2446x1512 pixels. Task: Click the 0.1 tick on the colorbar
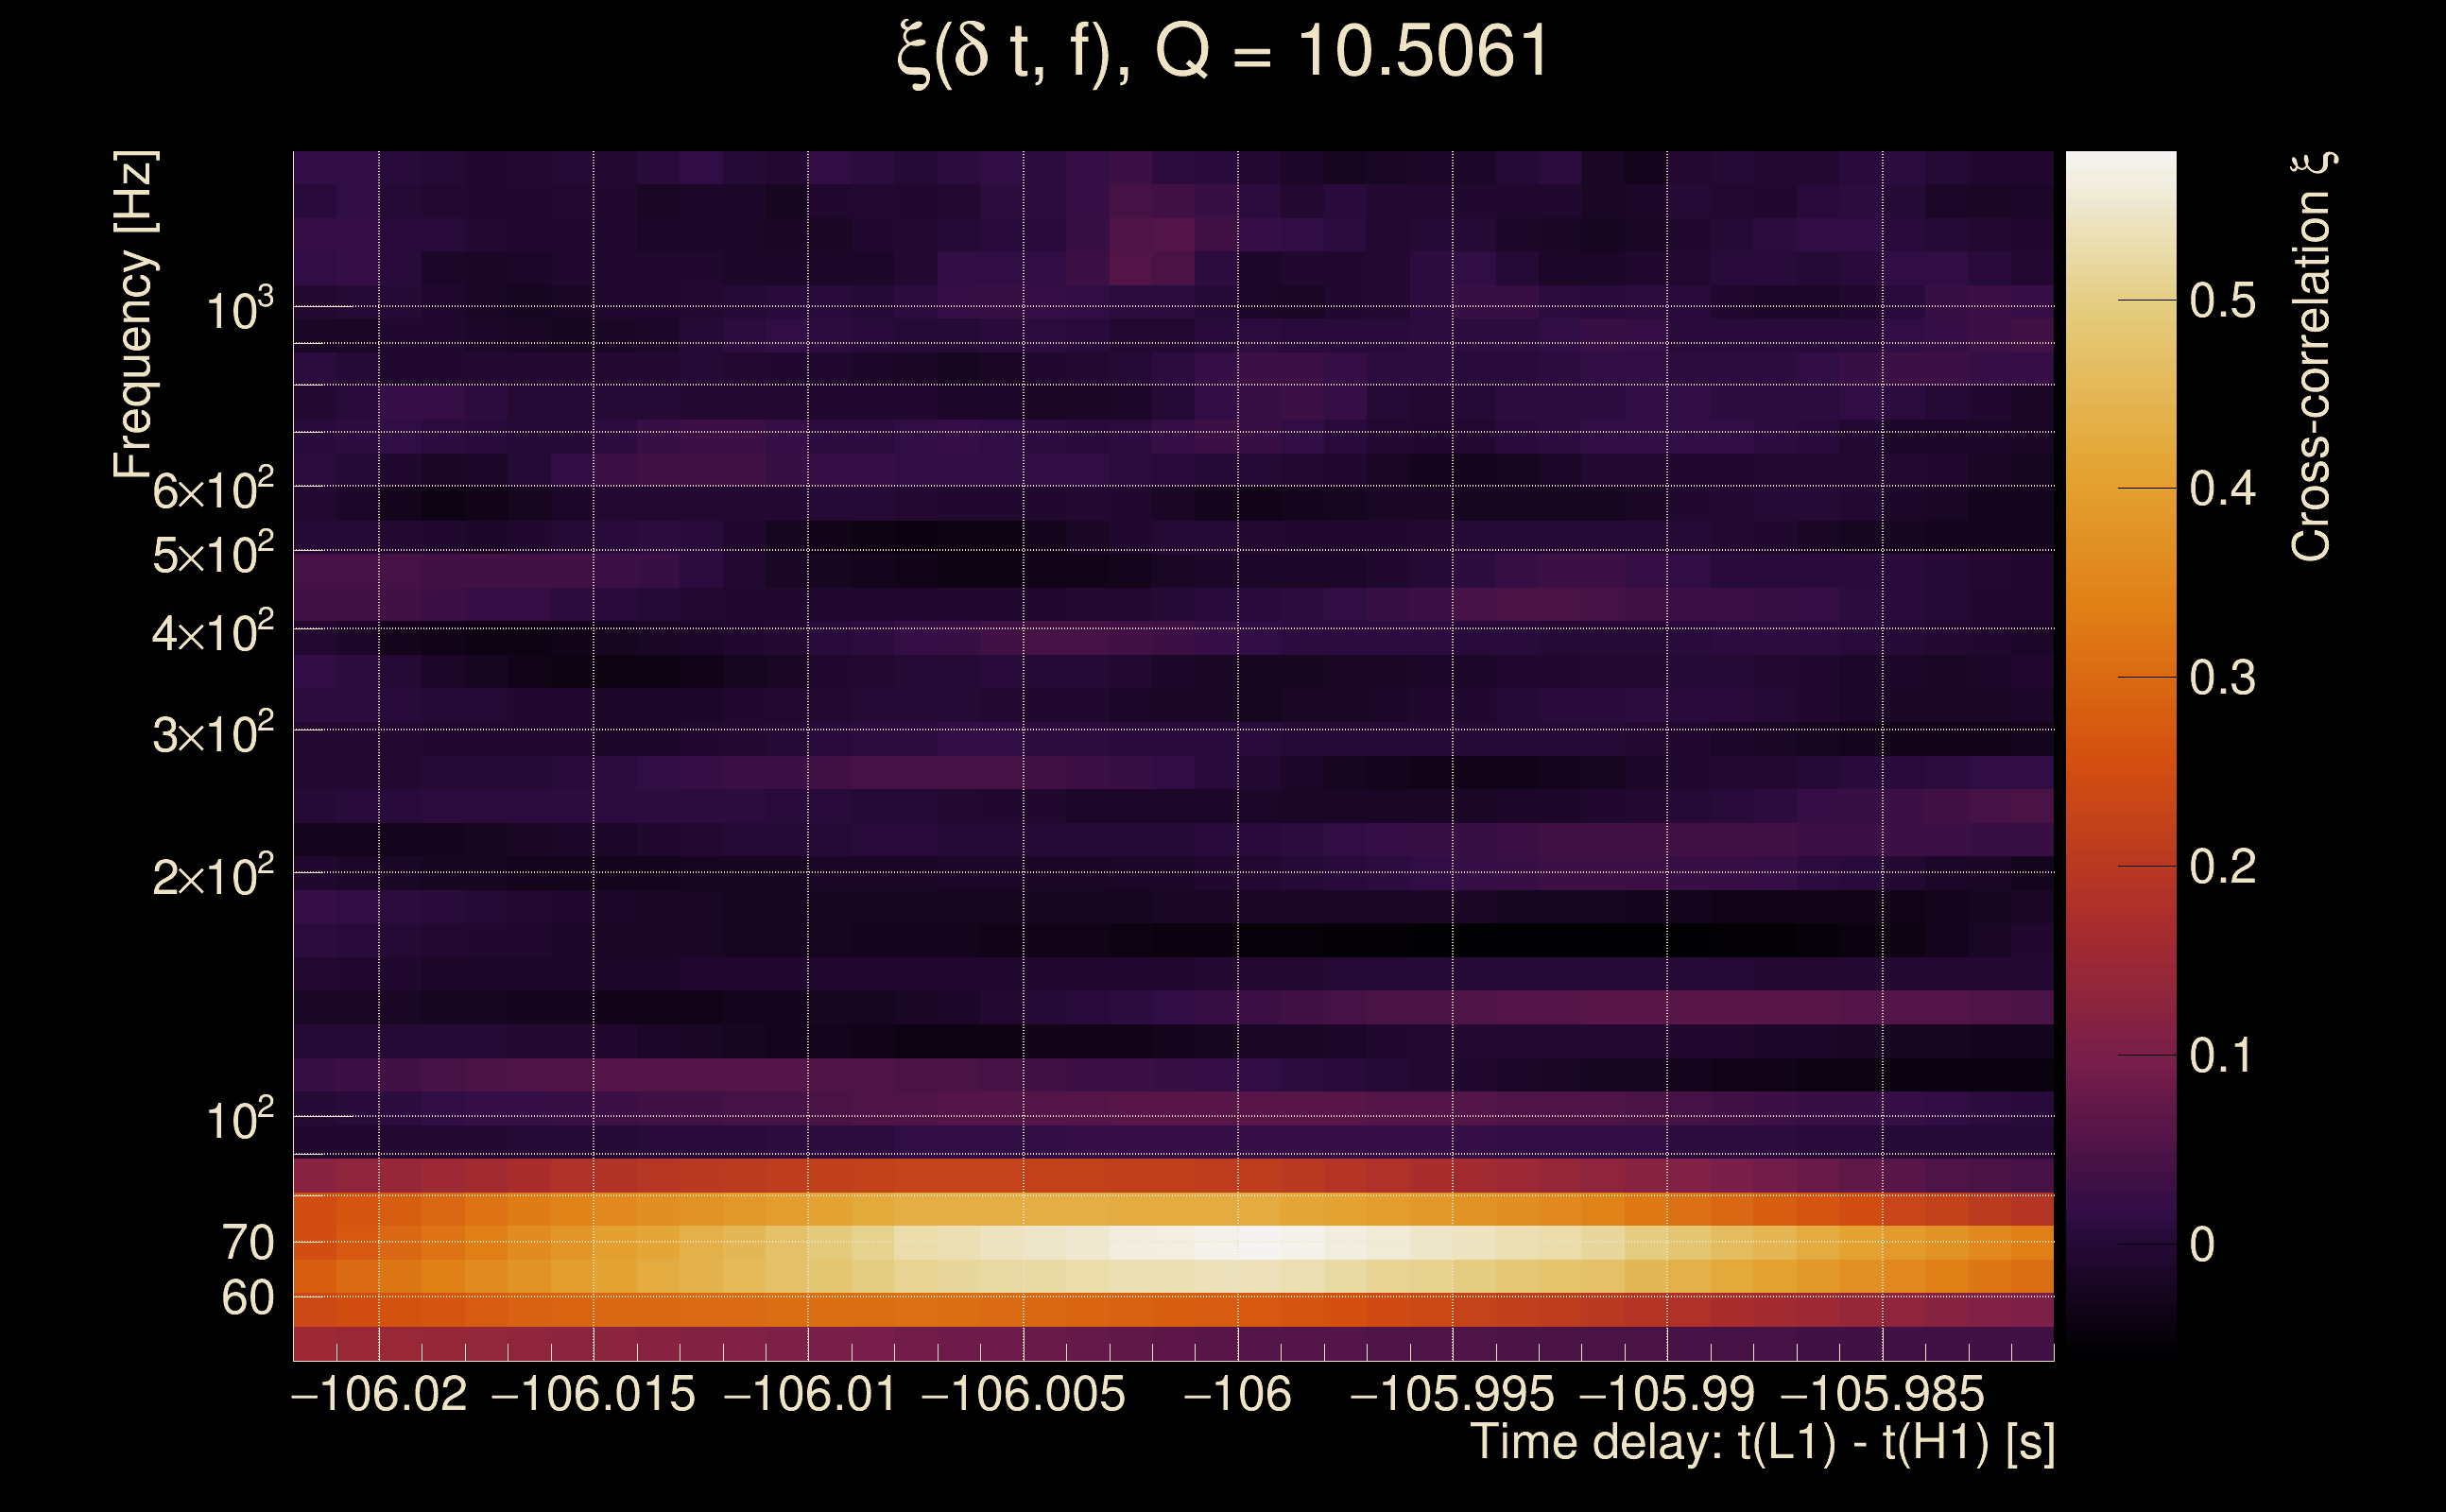point(2222,1055)
